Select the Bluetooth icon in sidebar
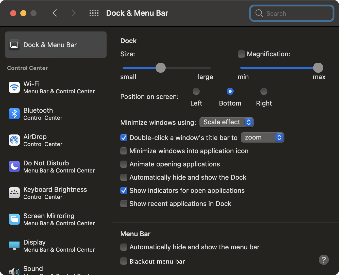The height and width of the screenshot is (275, 339). [x=14, y=114]
